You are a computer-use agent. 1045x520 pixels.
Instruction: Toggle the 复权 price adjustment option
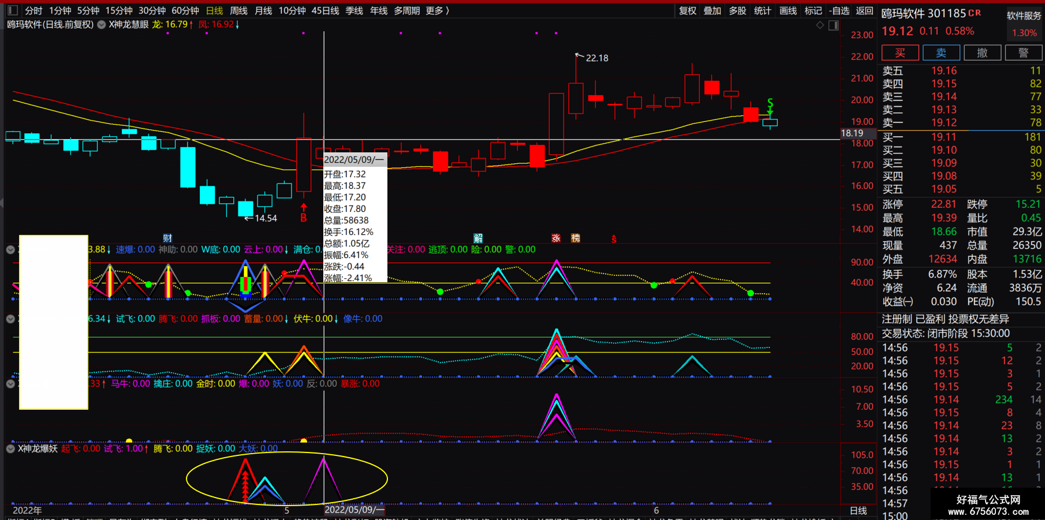688,10
